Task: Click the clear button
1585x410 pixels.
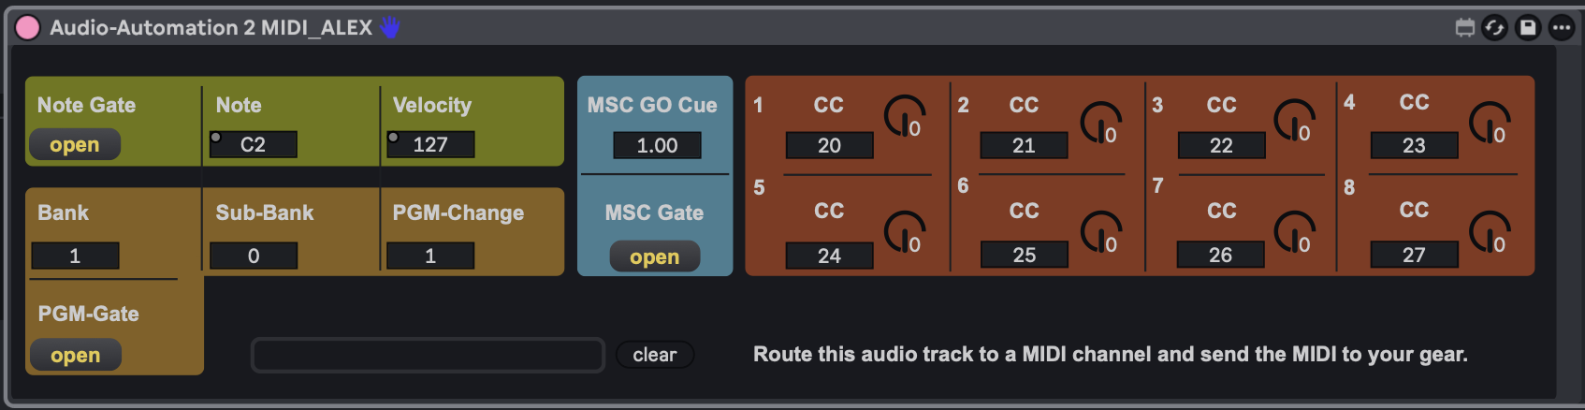Action: pyautogui.click(x=655, y=355)
